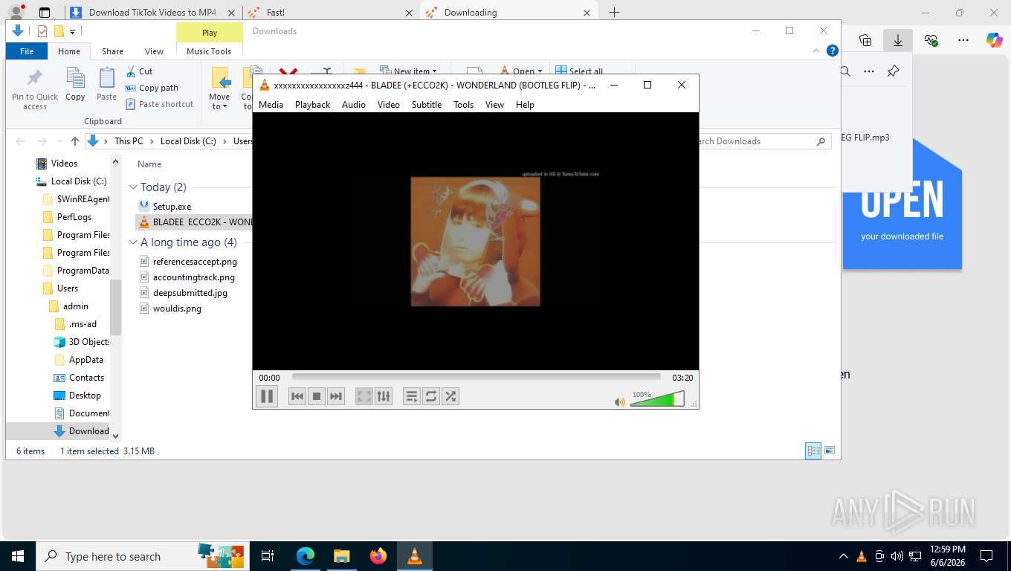The height and width of the screenshot is (571, 1011).
Task: Mute VLC audio speaker icon
Action: click(x=619, y=402)
